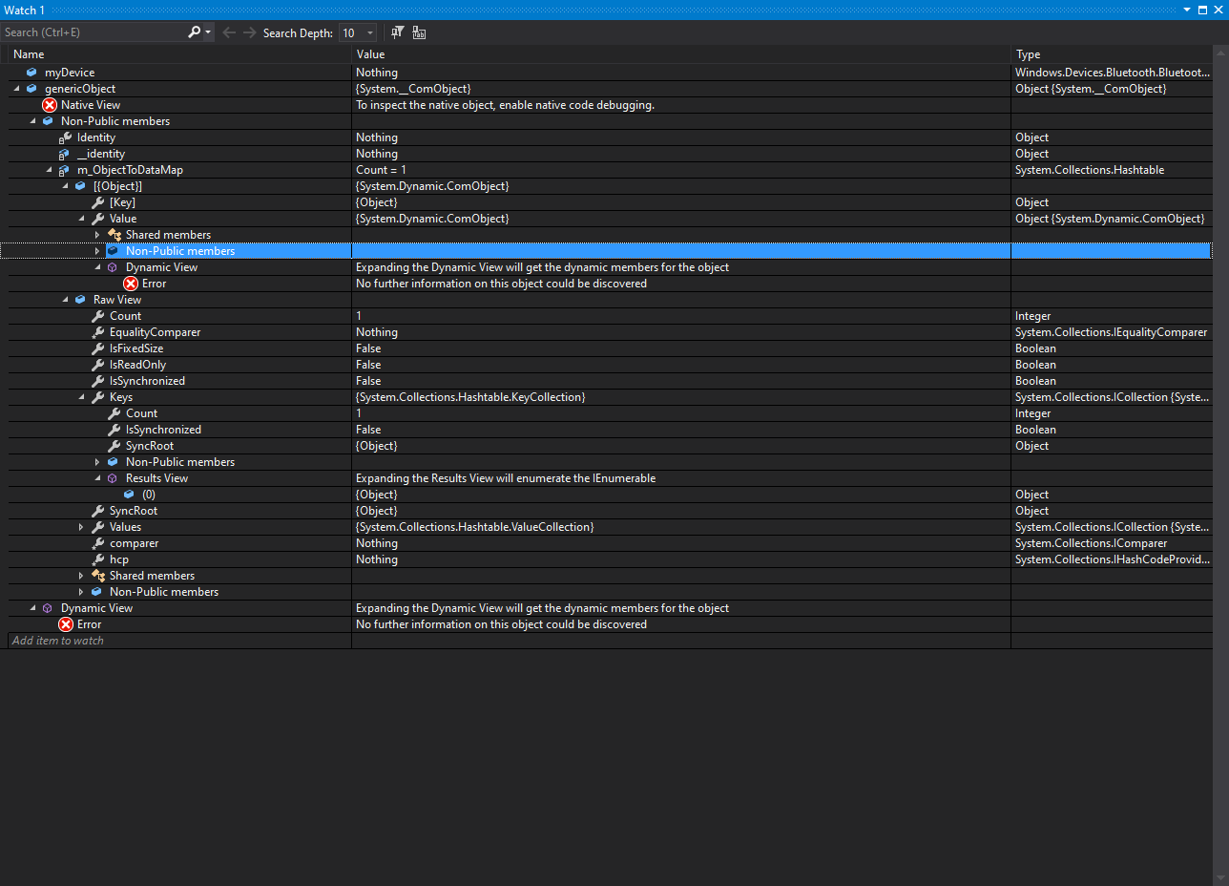Image resolution: width=1229 pixels, height=886 pixels.
Task: Collapse the m_ObjectToDataMap node
Action: [x=49, y=170]
